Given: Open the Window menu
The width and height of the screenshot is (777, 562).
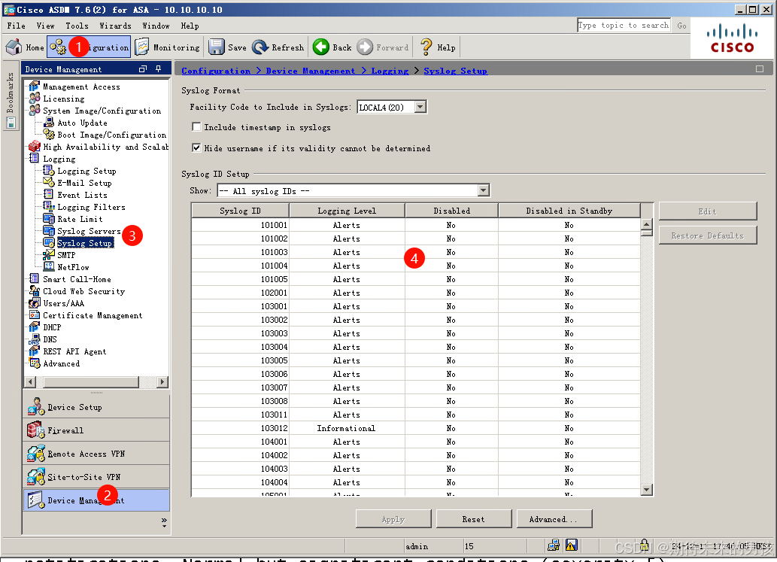Looking at the screenshot, I should (156, 26).
